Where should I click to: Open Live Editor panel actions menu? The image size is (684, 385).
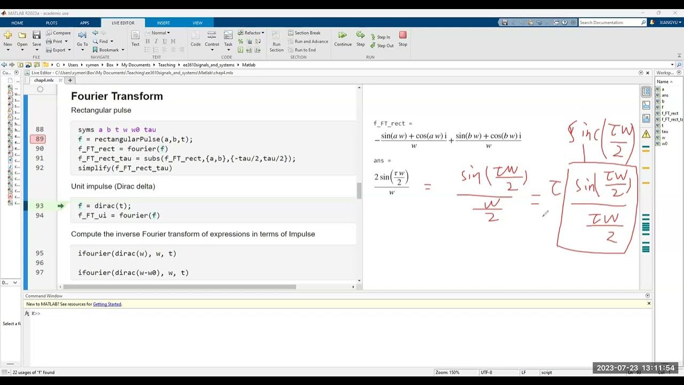point(641,73)
